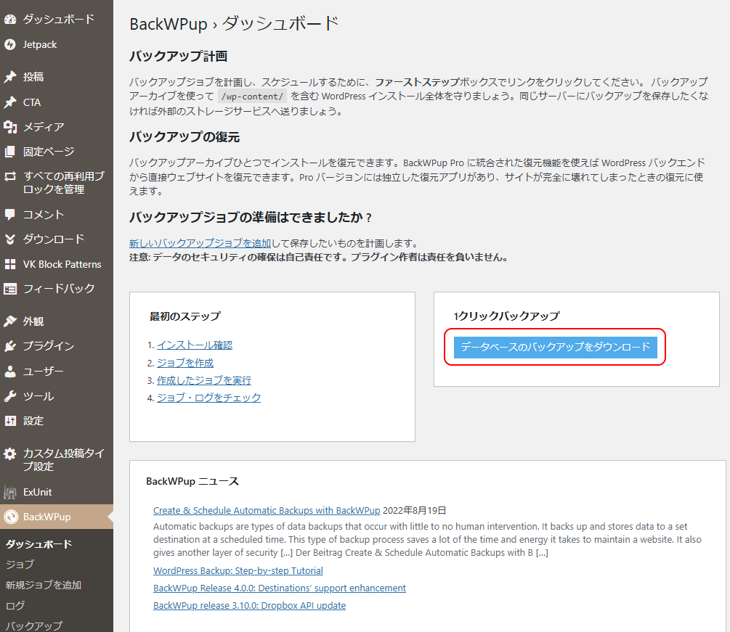The height and width of the screenshot is (632, 730).
Task: Open WordPress Backup: Step-by-step Tutorial link
Action: coord(238,570)
